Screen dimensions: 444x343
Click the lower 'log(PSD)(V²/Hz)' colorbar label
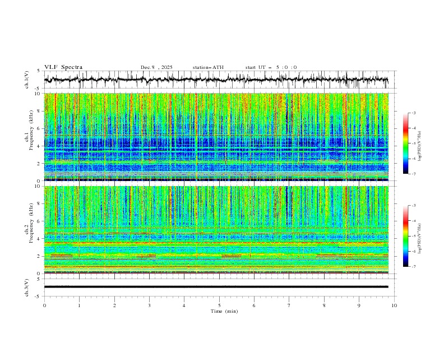(419, 239)
